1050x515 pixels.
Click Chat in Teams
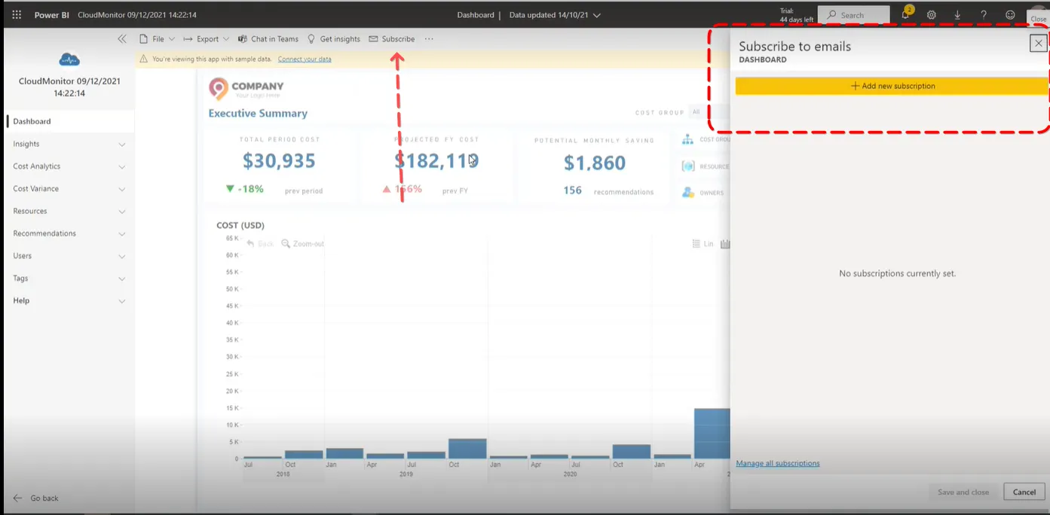tap(268, 39)
